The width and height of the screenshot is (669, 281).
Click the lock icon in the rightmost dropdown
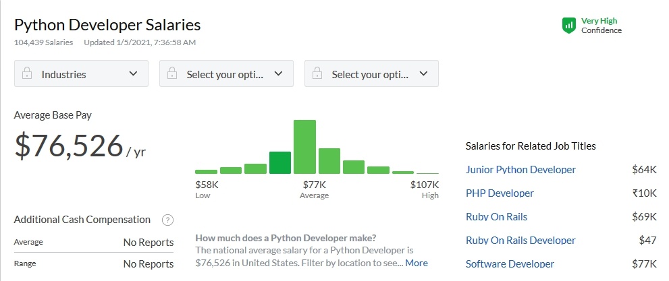coord(318,73)
